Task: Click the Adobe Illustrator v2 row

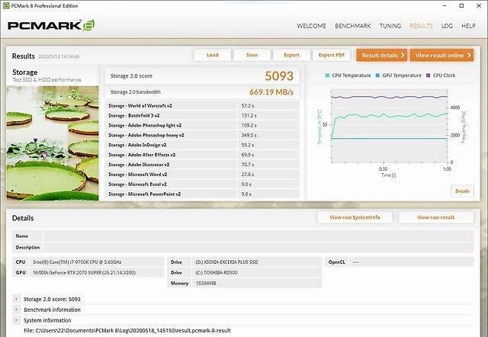Action: point(203,165)
